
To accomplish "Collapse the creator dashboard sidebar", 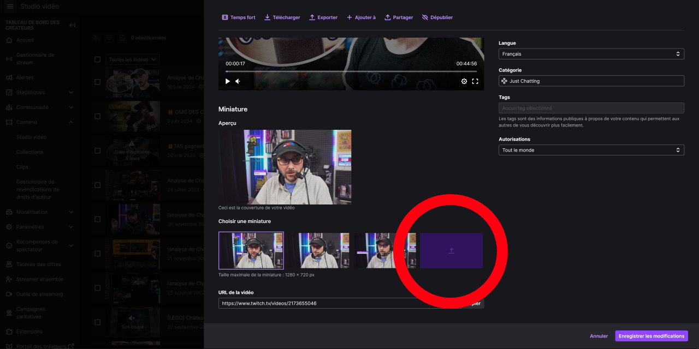I will point(72,25).
